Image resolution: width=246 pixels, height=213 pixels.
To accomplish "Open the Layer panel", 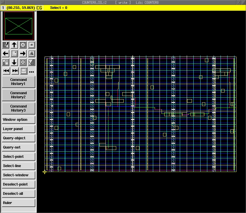I will 19,129.
